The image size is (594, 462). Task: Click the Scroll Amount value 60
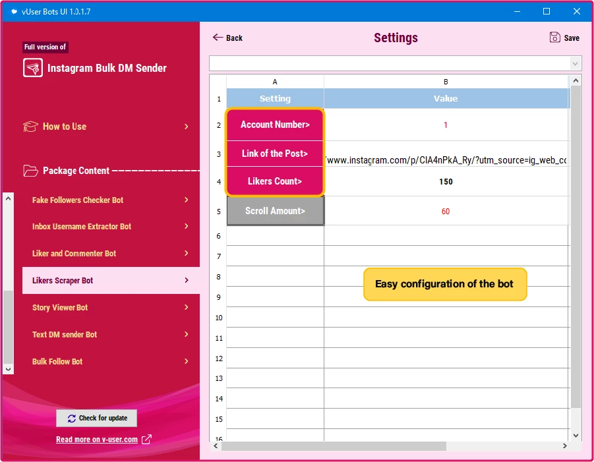point(446,211)
